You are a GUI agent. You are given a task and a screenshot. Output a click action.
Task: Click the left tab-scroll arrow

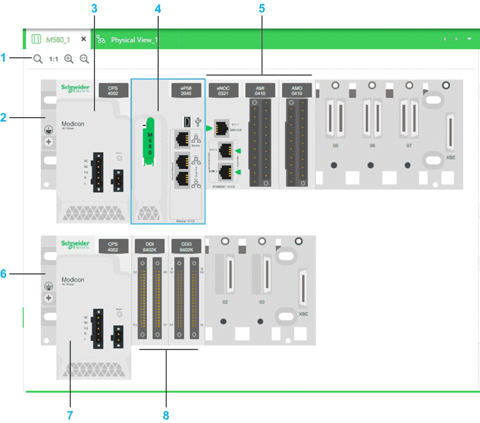pyautogui.click(x=445, y=39)
